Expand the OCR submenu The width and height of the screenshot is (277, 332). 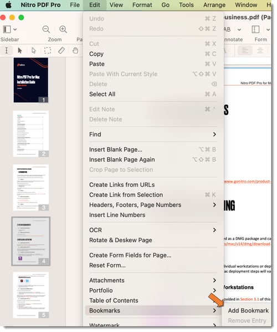pos(152,230)
